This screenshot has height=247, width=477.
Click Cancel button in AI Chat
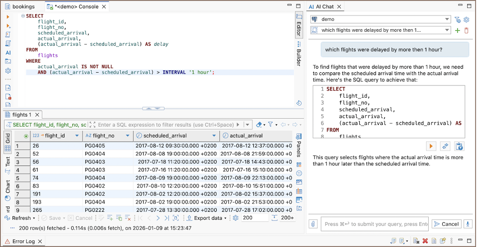coord(447,224)
